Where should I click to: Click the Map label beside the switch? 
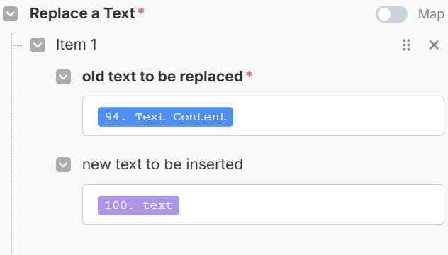[431, 14]
